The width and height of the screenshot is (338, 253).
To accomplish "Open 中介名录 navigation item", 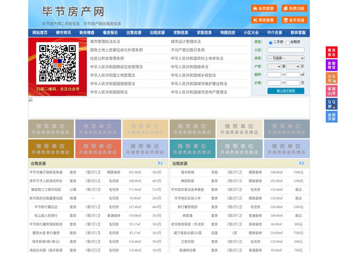I will click(x=275, y=33).
